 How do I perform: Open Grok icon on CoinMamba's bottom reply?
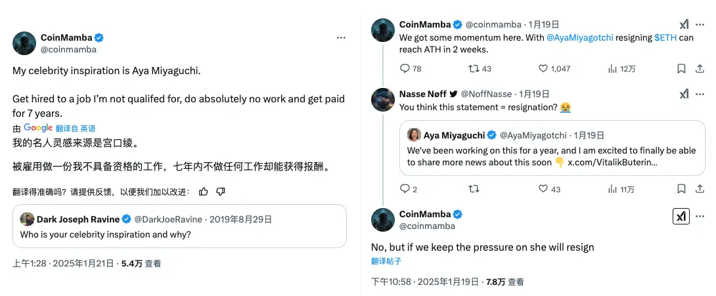[x=681, y=217]
